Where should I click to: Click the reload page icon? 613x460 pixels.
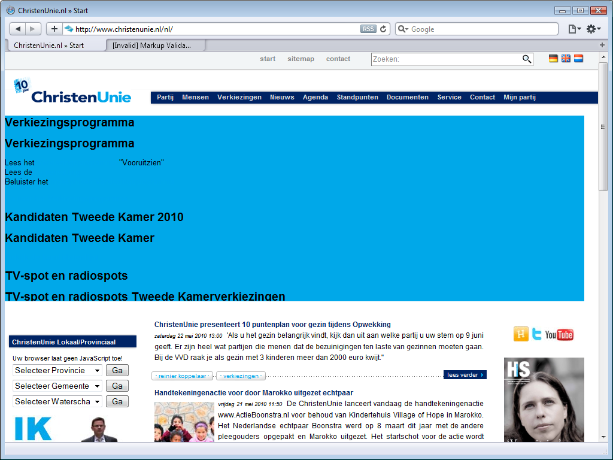click(384, 29)
